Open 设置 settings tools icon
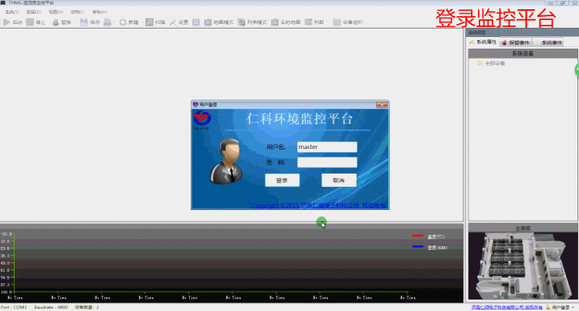This screenshot has width=579, height=311. (x=173, y=22)
